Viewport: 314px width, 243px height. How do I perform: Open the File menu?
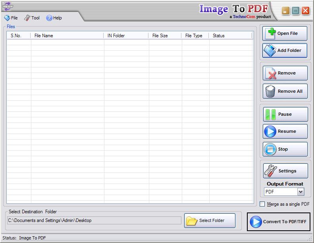[x=11, y=18]
